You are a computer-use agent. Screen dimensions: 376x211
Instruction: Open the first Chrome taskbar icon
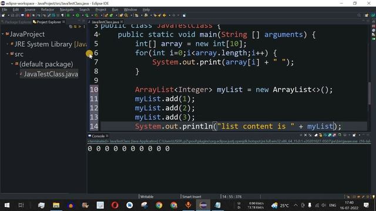click(x=159, y=205)
